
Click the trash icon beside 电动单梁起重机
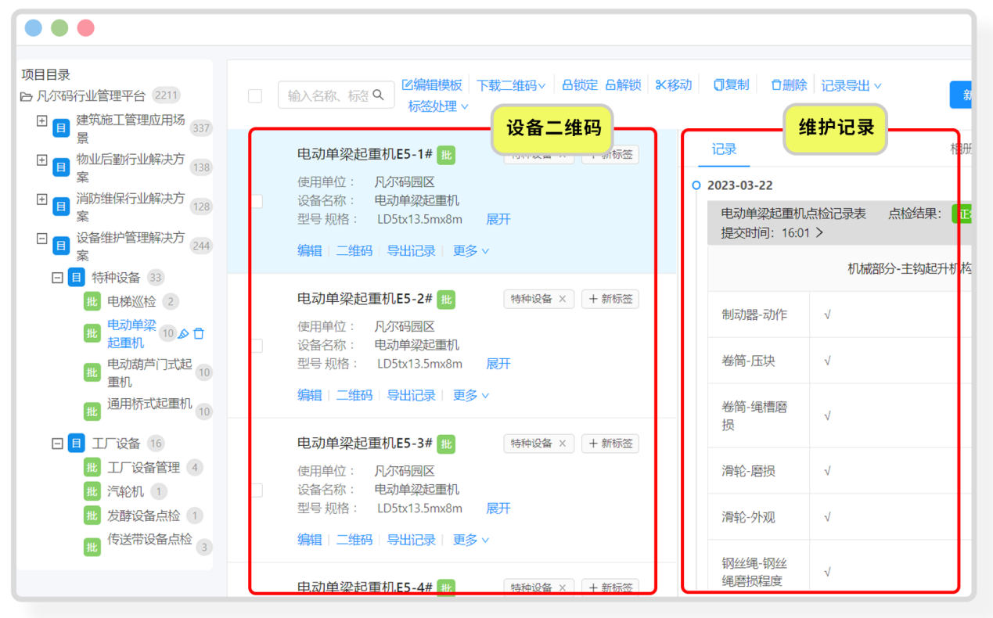tap(199, 333)
